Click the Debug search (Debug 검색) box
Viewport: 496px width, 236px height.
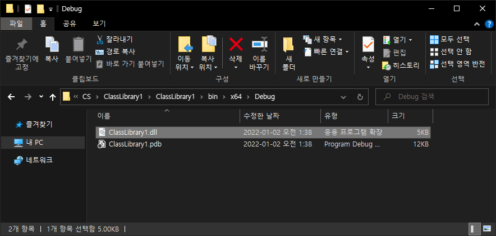point(432,97)
